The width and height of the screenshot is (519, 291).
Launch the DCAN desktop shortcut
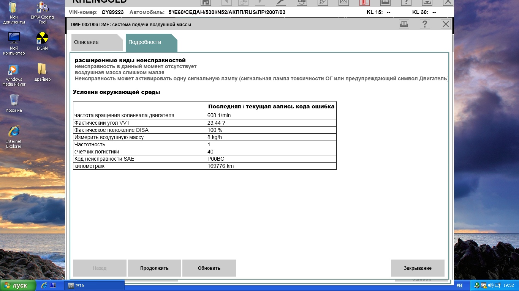pyautogui.click(x=42, y=41)
